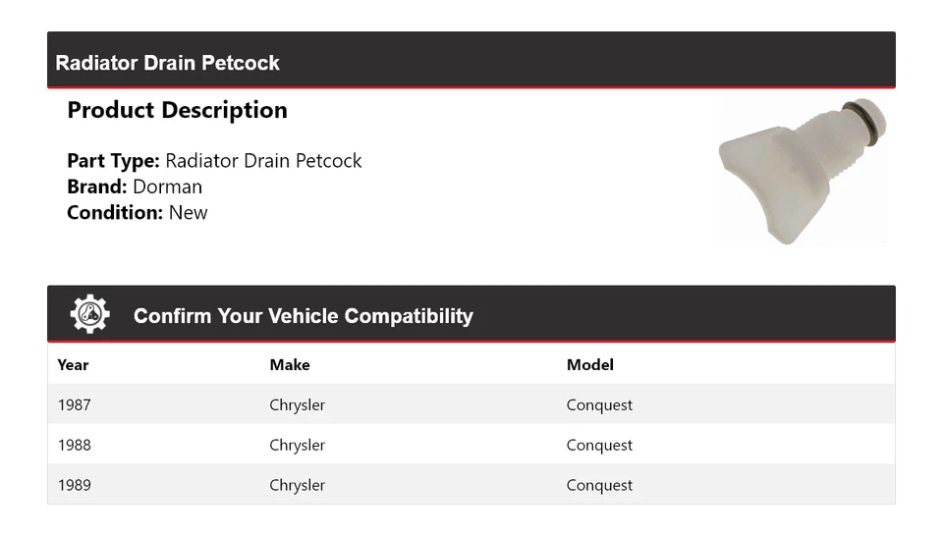Screen dimensions: 943x536
Task: Click Conquest in the 1989 row
Action: tap(599, 485)
